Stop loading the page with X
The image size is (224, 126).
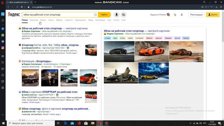click(17, 7)
